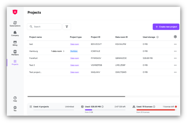Image resolution: width=187 pixels, height=123 pixels.
Task: Click the filter funnel button
Action: (x=67, y=27)
